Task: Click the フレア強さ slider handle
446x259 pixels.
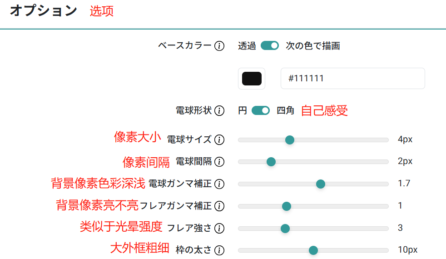Action: pyautogui.click(x=285, y=228)
